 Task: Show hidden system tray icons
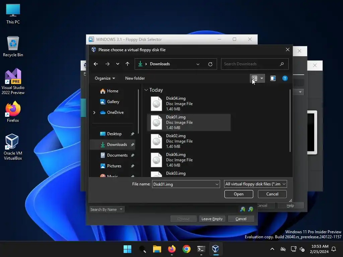[272, 249]
